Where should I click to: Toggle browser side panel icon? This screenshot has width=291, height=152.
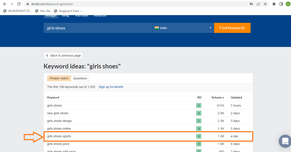(x=281, y=4)
